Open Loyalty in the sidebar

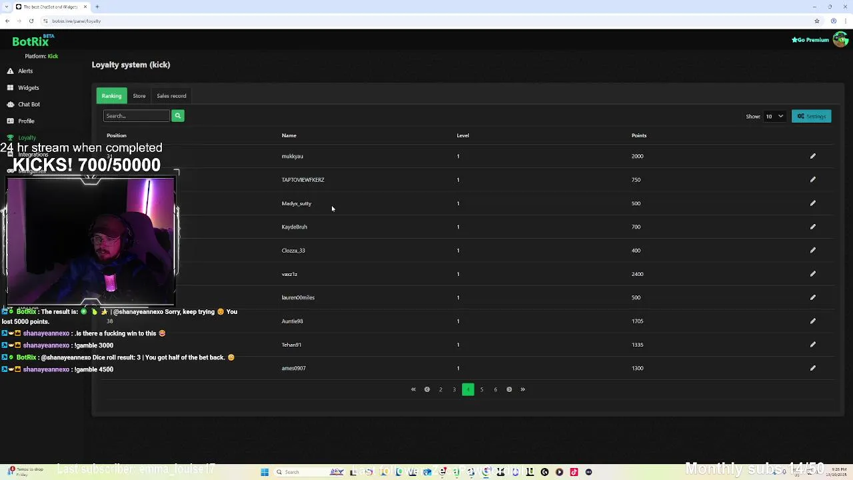(27, 137)
